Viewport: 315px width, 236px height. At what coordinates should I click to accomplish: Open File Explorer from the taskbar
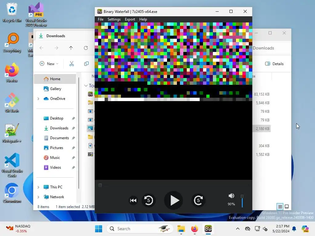click(181, 229)
